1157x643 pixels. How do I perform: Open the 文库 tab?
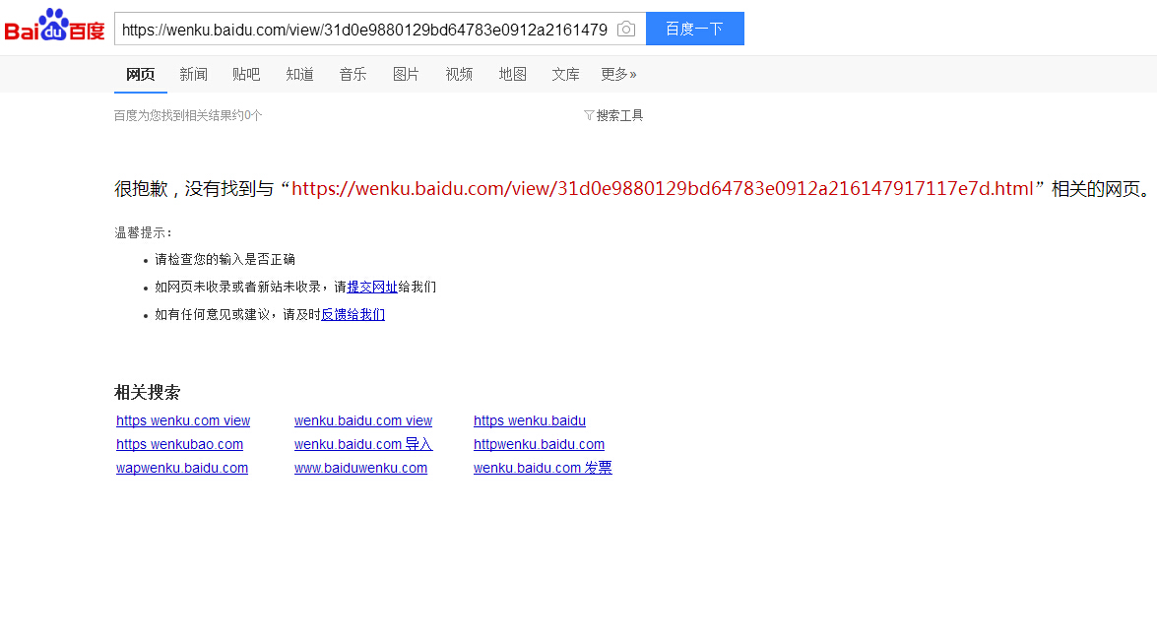pyautogui.click(x=565, y=75)
